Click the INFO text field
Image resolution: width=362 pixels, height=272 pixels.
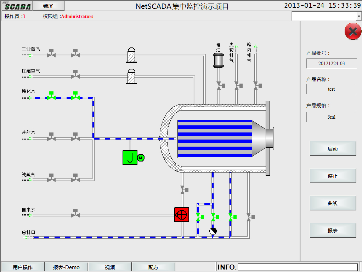coord(298,267)
